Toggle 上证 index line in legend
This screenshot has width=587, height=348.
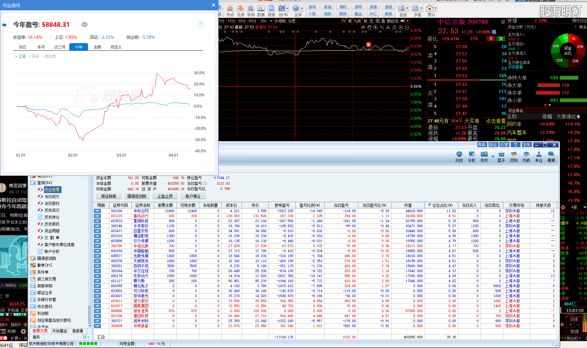(21, 56)
